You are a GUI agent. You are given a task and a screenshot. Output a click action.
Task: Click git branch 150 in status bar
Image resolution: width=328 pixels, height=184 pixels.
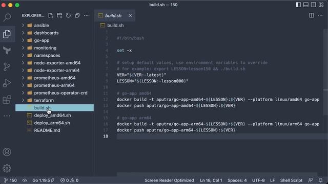10,180
